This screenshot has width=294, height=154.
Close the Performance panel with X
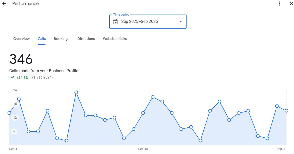tap(291, 4)
